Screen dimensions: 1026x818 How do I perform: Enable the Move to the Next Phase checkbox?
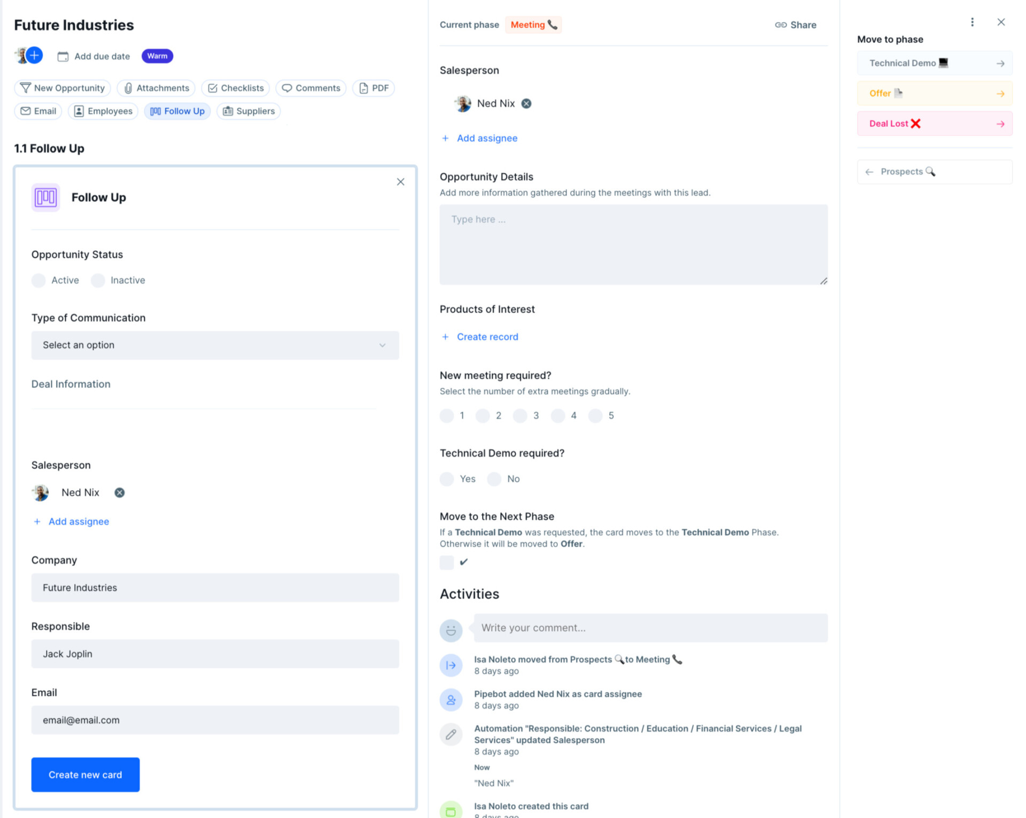coord(447,562)
